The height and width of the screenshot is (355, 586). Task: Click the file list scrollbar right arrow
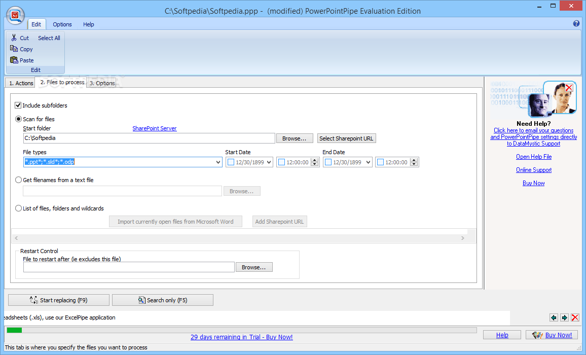tap(463, 238)
